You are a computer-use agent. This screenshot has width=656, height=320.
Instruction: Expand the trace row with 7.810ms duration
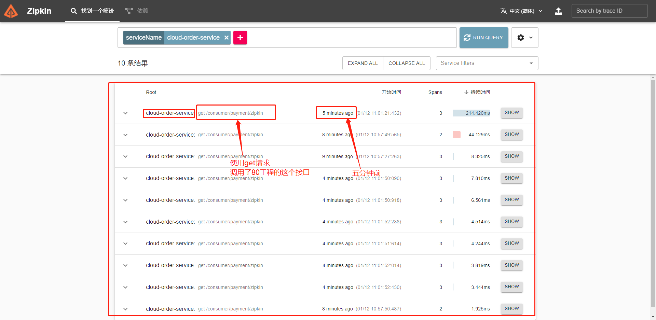pos(125,178)
